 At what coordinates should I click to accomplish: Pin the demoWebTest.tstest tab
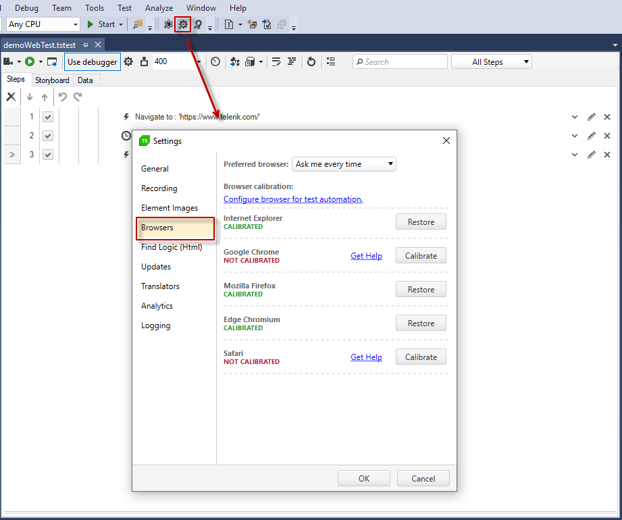(85, 45)
